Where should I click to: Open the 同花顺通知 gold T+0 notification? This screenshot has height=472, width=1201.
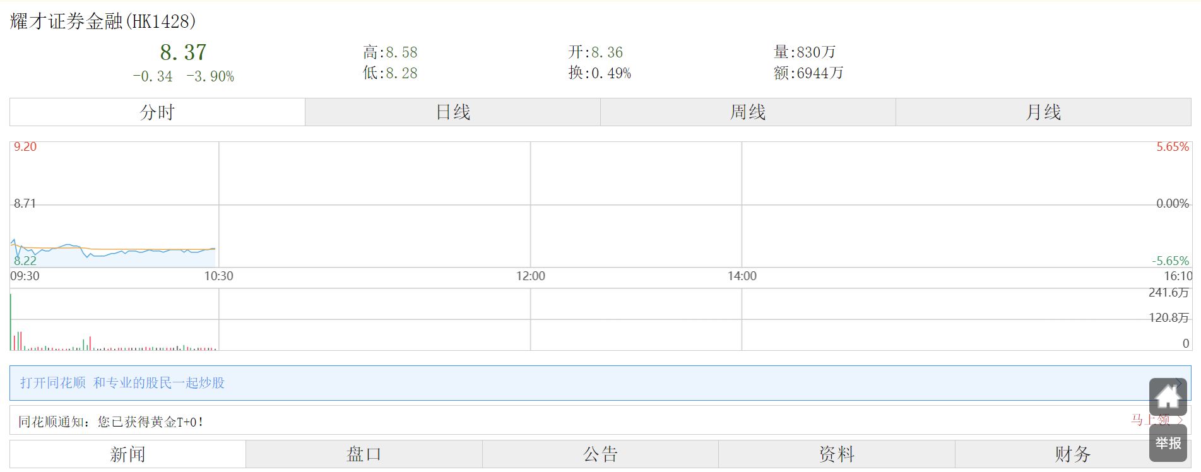click(x=111, y=422)
